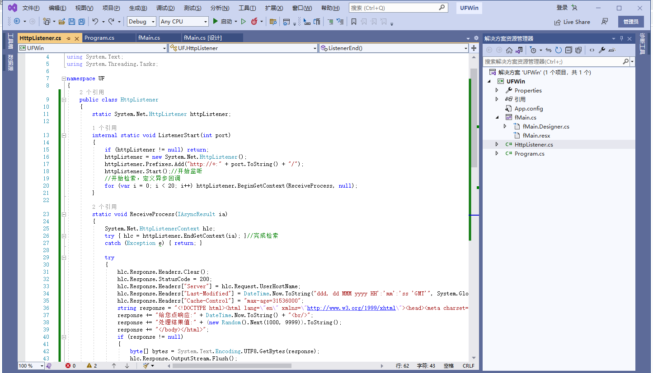Click the 启动 start debugging button
This screenshot has width=653, height=373.
pos(223,21)
